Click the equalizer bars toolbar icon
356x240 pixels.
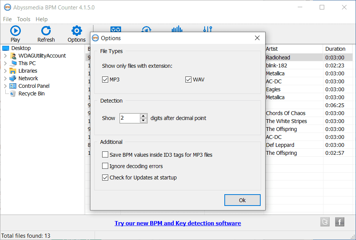[x=177, y=29]
